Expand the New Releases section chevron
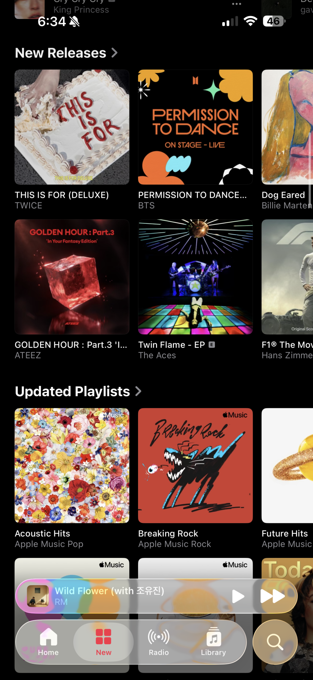Viewport: 313px width, 680px height. point(115,53)
